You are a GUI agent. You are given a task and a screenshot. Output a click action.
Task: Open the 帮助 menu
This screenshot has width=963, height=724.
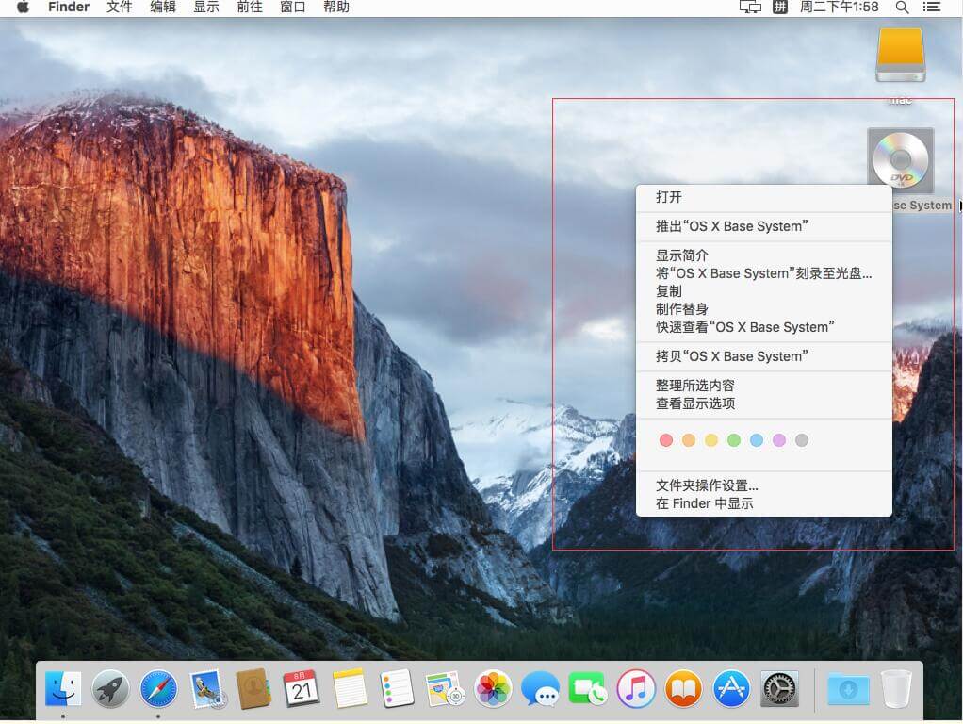(336, 8)
